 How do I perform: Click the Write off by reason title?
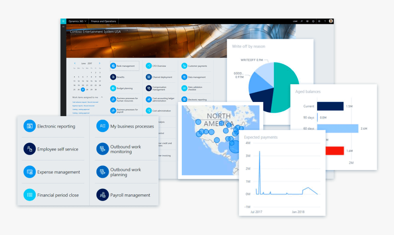(x=248, y=46)
